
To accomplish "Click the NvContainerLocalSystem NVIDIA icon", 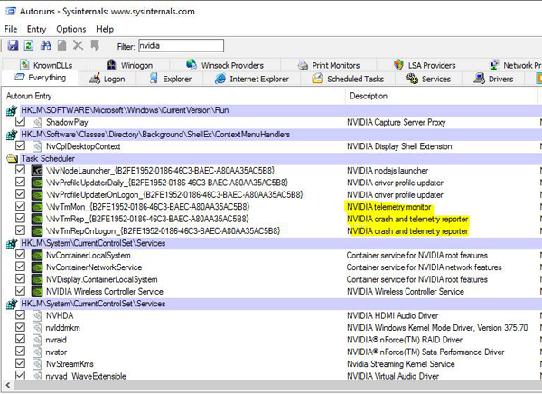I will (37, 256).
